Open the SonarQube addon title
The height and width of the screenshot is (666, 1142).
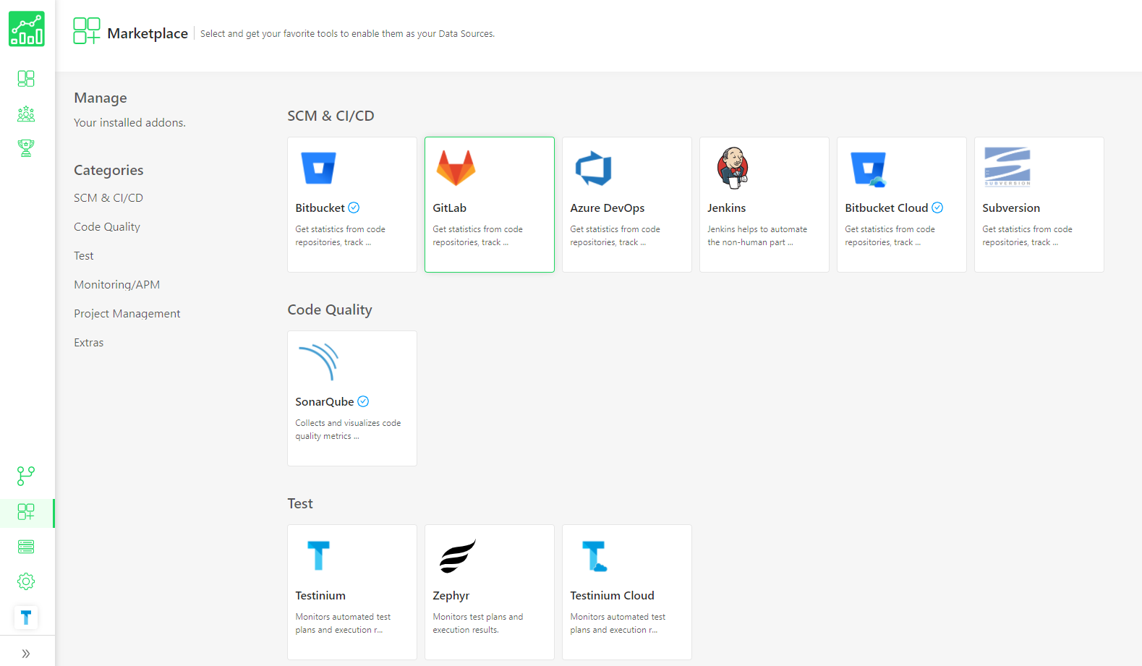[x=325, y=401]
